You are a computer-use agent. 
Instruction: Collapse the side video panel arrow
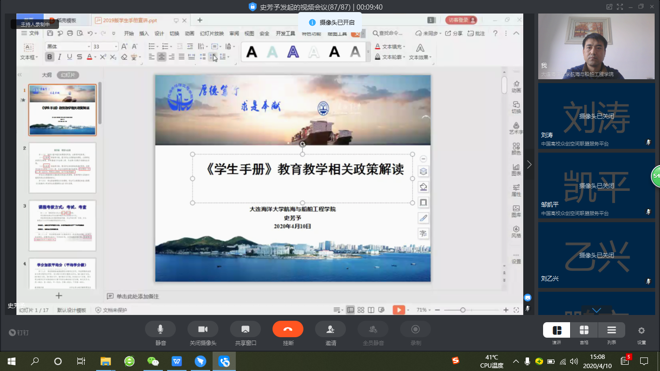pos(529,165)
